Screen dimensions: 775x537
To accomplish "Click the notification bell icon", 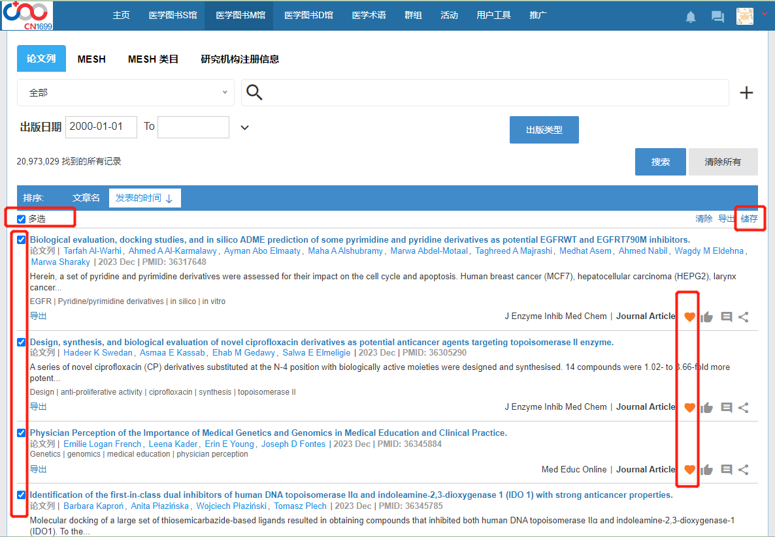I will (x=691, y=17).
